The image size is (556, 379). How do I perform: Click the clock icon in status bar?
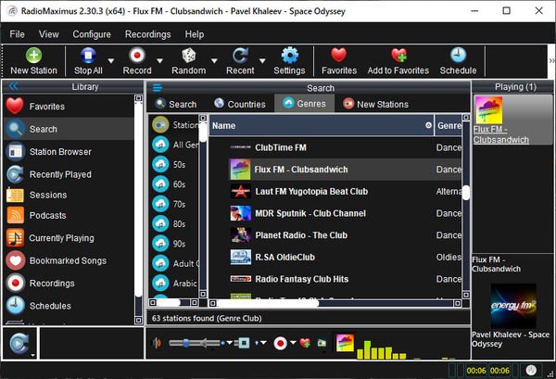coord(531,370)
